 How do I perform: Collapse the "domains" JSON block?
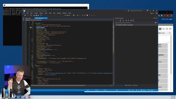tap(33, 66)
